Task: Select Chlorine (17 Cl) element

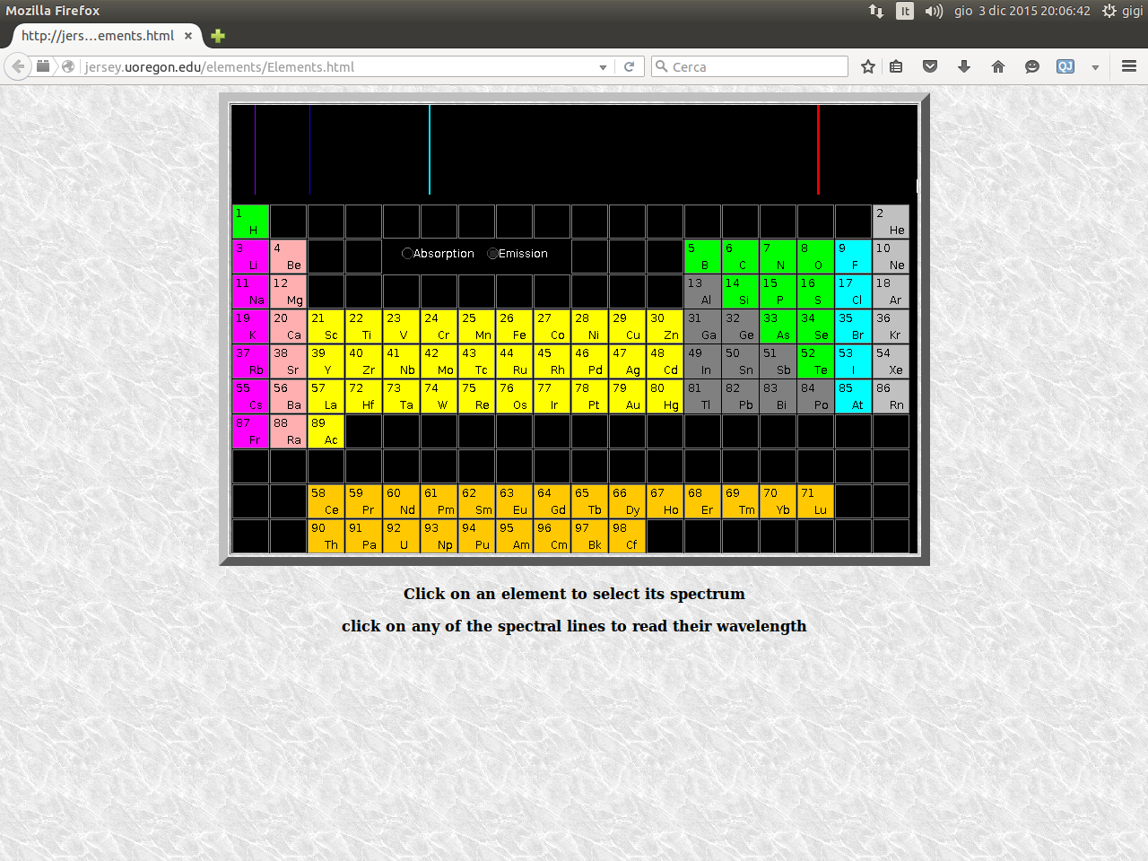Action: click(854, 291)
